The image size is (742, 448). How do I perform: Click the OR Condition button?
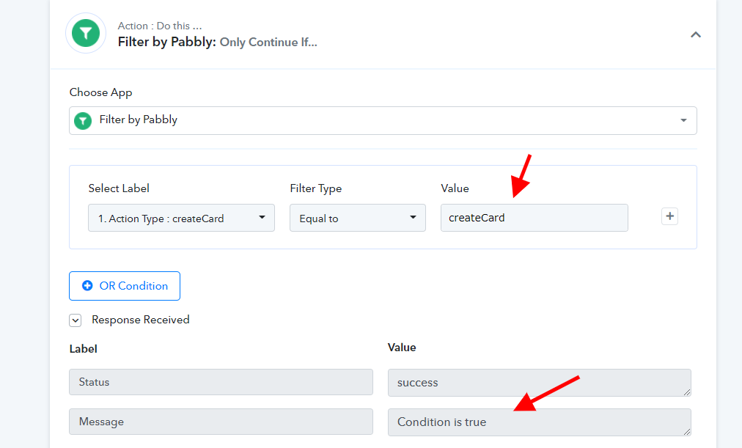[x=125, y=286]
